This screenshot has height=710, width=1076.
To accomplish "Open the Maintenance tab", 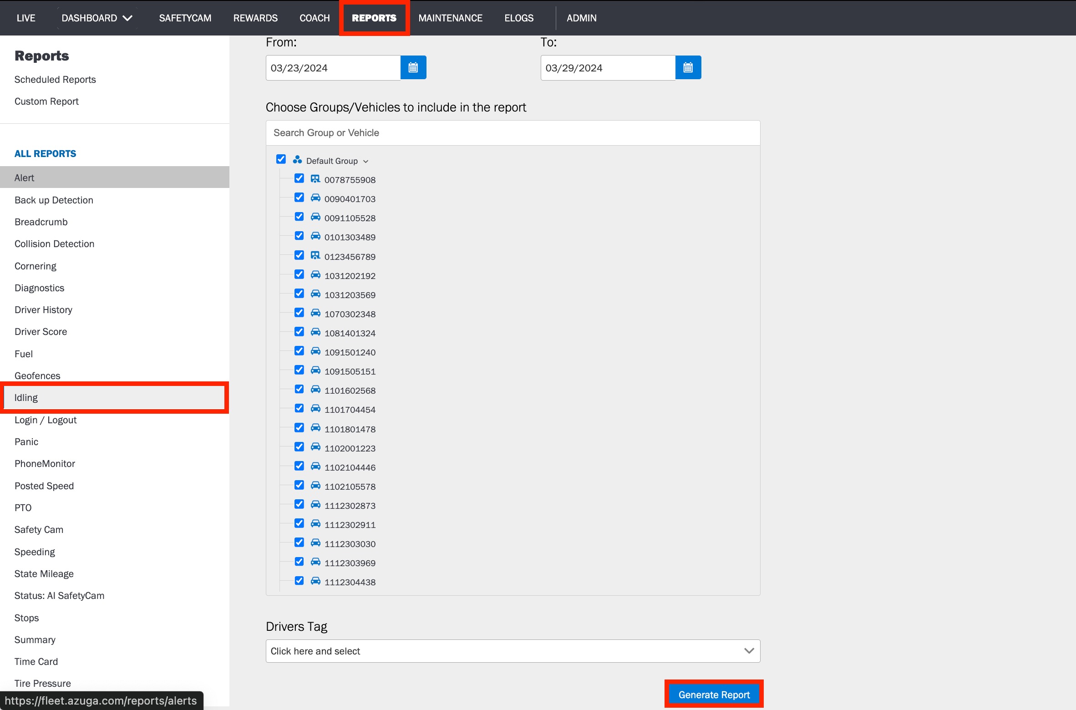I will [451, 18].
